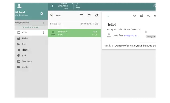Open the sort options icon
The width and height of the screenshot is (170, 103).
89,15
